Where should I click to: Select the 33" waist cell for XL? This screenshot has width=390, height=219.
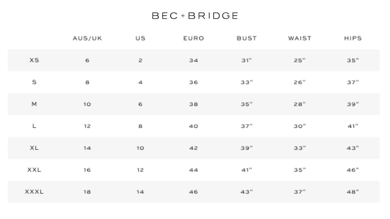(x=300, y=148)
